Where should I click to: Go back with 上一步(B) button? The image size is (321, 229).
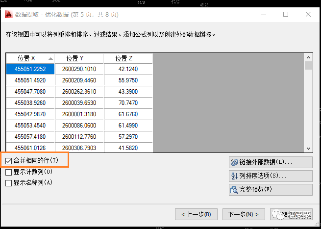pyautogui.click(x=196, y=214)
